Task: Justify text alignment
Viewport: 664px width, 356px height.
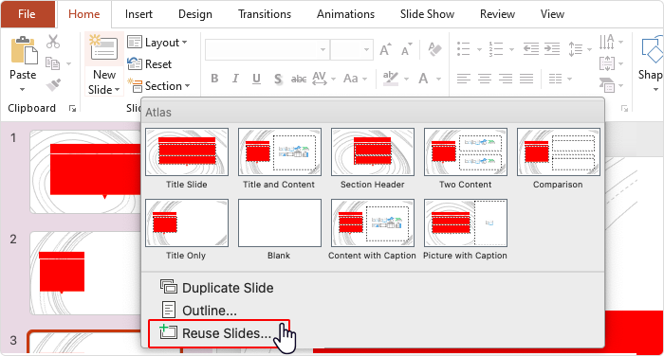Action: 526,79
